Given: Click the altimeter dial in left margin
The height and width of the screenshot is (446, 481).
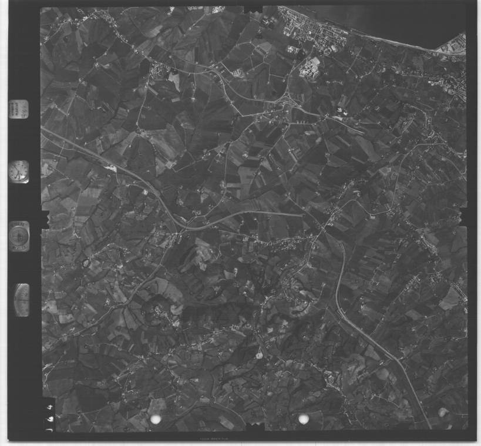Looking at the screenshot, I should pyautogui.click(x=22, y=300).
